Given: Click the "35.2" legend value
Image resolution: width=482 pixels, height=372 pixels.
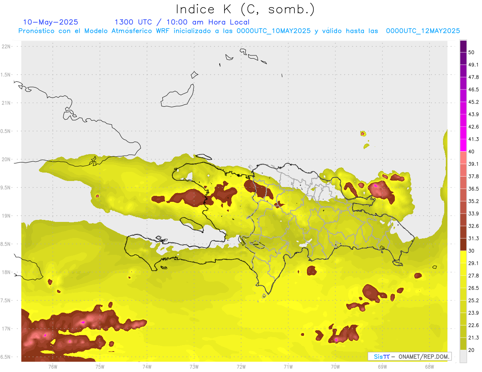Looking at the screenshot, I should [474, 201].
